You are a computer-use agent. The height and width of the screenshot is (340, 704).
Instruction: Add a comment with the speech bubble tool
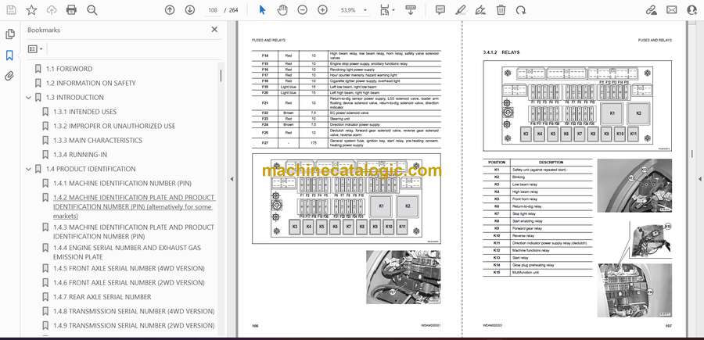(440, 10)
